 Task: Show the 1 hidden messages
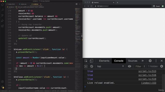click(x=153, y=66)
